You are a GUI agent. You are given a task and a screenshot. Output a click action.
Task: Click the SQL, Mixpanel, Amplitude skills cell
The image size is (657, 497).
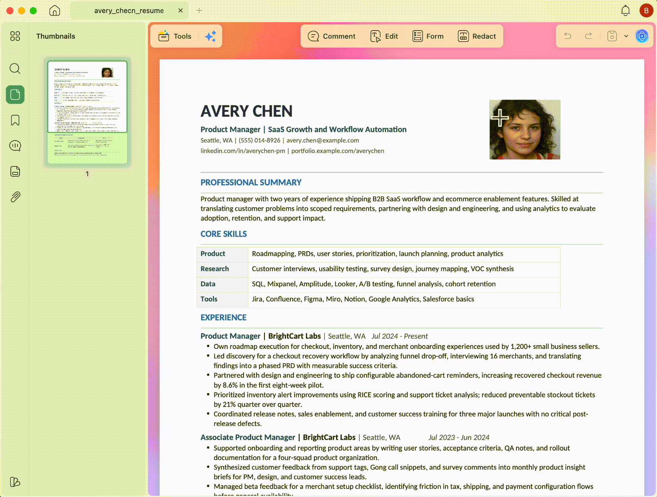404,284
